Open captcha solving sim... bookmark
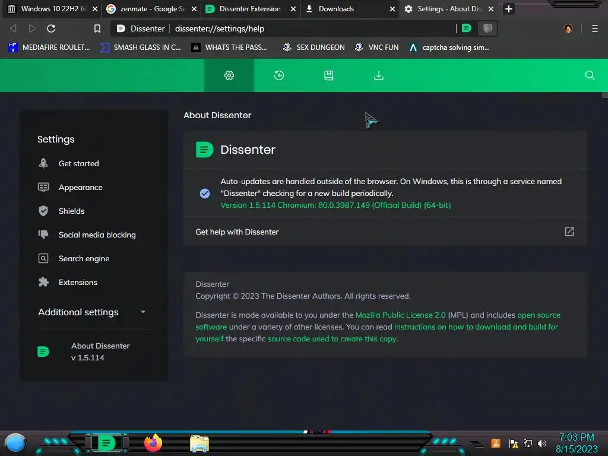 (x=449, y=47)
